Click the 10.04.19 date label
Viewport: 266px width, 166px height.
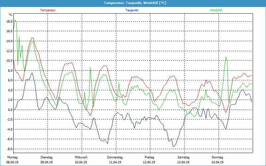pyautogui.click(x=81, y=162)
